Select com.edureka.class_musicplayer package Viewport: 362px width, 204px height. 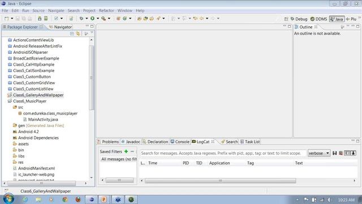click(50, 113)
